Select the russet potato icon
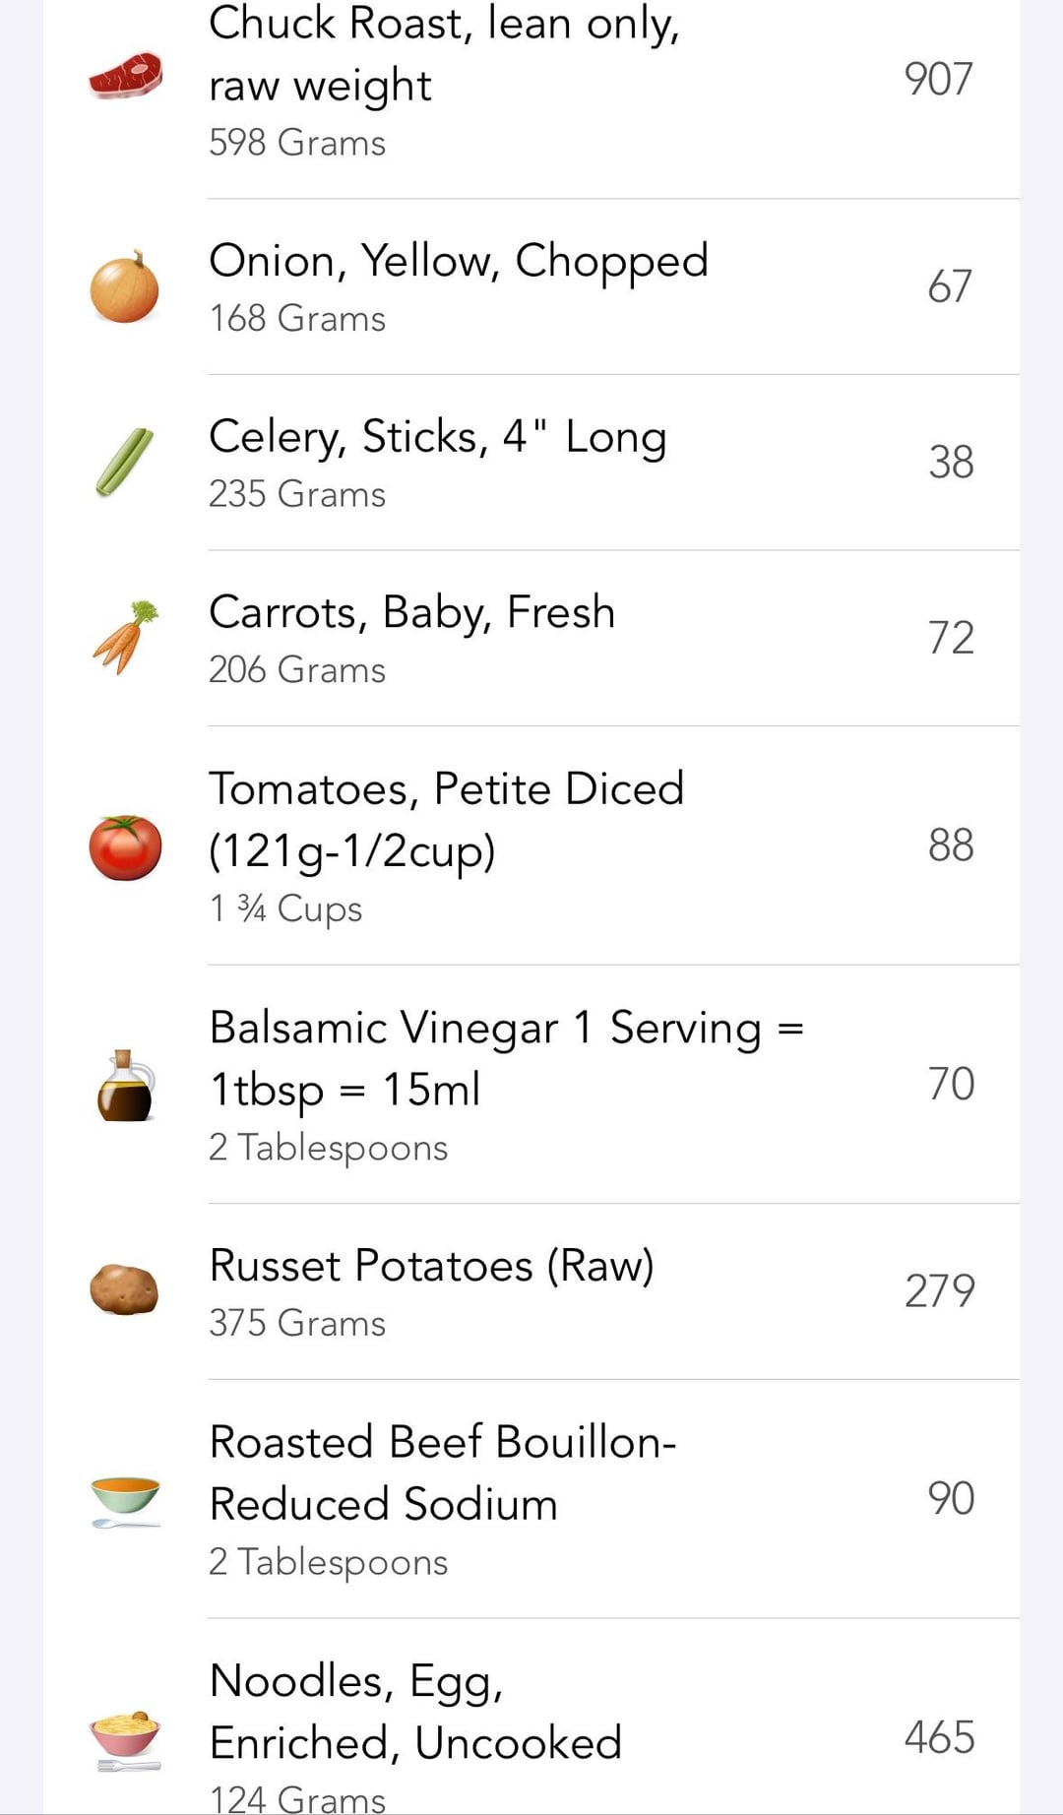Viewport: 1063px width, 1815px height. click(125, 1289)
